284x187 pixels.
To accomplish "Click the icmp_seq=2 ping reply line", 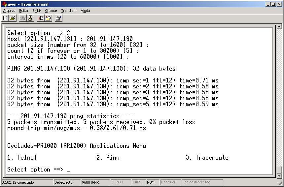I will tap(113, 86).
